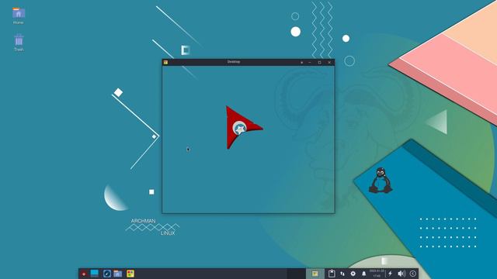Click the window menu icon in Desktop title bar

165,62
